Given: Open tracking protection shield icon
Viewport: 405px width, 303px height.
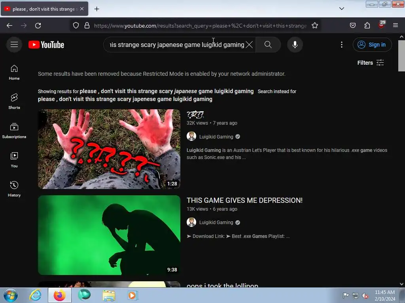Looking at the screenshot, I should click(x=76, y=25).
